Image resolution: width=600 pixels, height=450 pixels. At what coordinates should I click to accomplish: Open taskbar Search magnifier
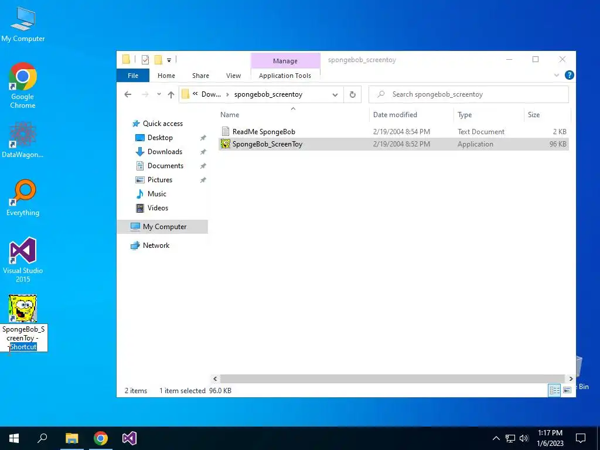(x=42, y=438)
